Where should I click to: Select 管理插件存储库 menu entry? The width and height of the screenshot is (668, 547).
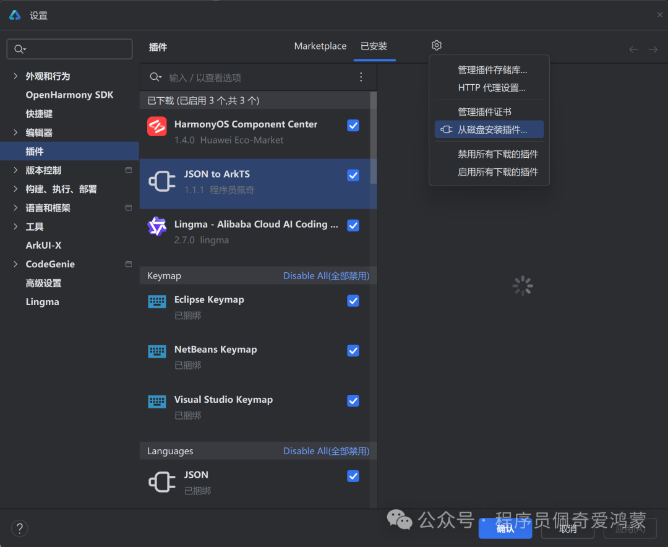(x=489, y=70)
